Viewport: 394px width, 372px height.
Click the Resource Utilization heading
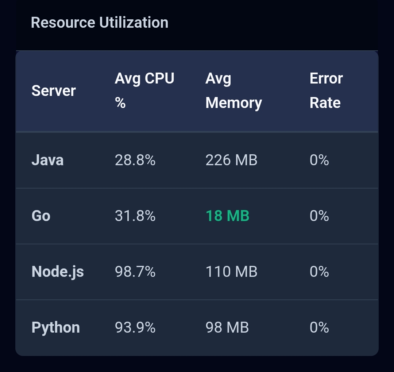99,23
